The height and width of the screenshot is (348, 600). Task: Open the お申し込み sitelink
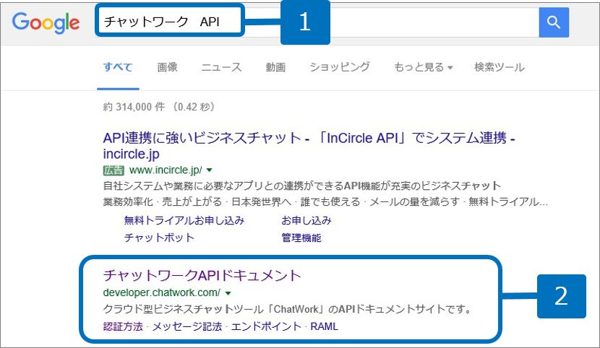click(307, 220)
